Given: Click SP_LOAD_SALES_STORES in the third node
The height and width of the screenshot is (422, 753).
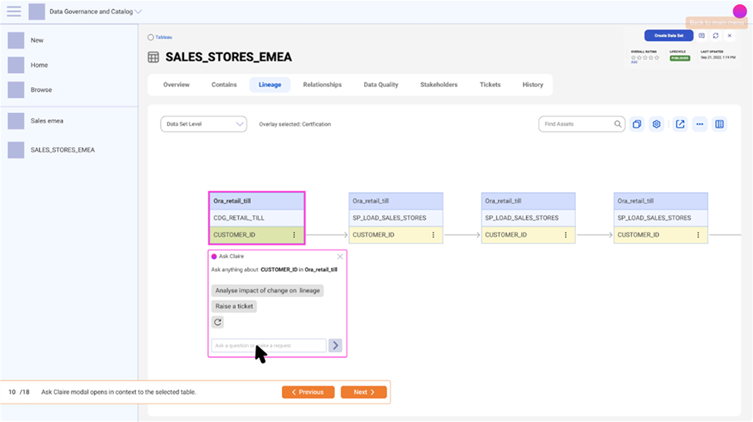Looking at the screenshot, I should pos(528,218).
